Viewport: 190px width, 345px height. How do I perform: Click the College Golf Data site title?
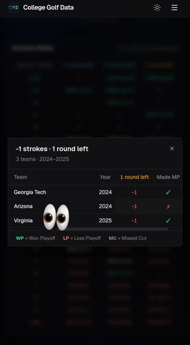[48, 8]
